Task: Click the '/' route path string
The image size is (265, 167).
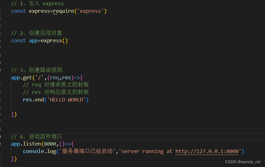Action: [40, 77]
